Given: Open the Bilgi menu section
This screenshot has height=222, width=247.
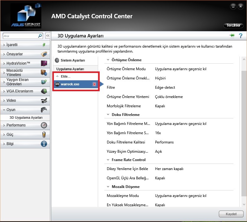Looking at the screenshot, I should (x=25, y=144).
